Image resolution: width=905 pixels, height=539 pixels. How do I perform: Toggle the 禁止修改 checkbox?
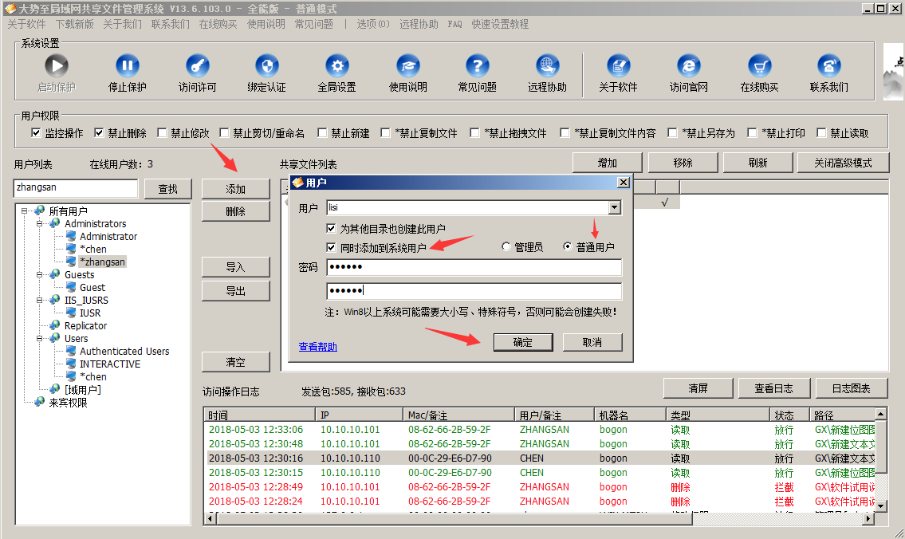(x=163, y=133)
